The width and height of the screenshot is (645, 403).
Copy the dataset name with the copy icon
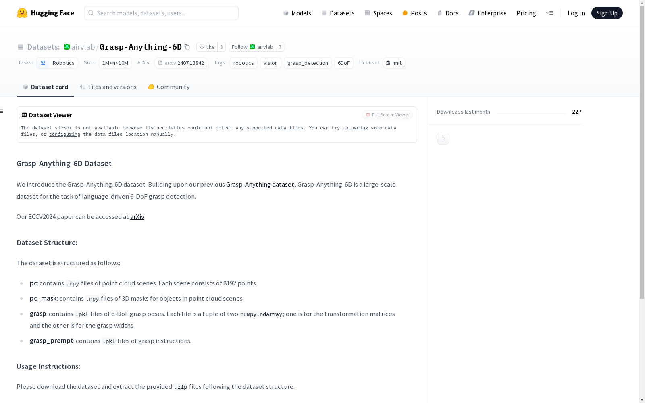(x=187, y=47)
